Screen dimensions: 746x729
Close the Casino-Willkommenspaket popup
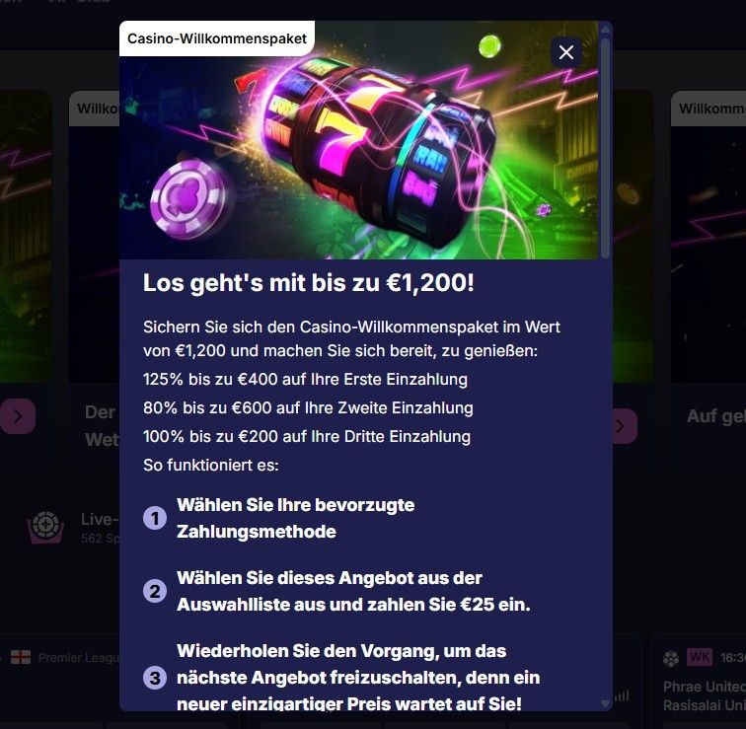565,52
